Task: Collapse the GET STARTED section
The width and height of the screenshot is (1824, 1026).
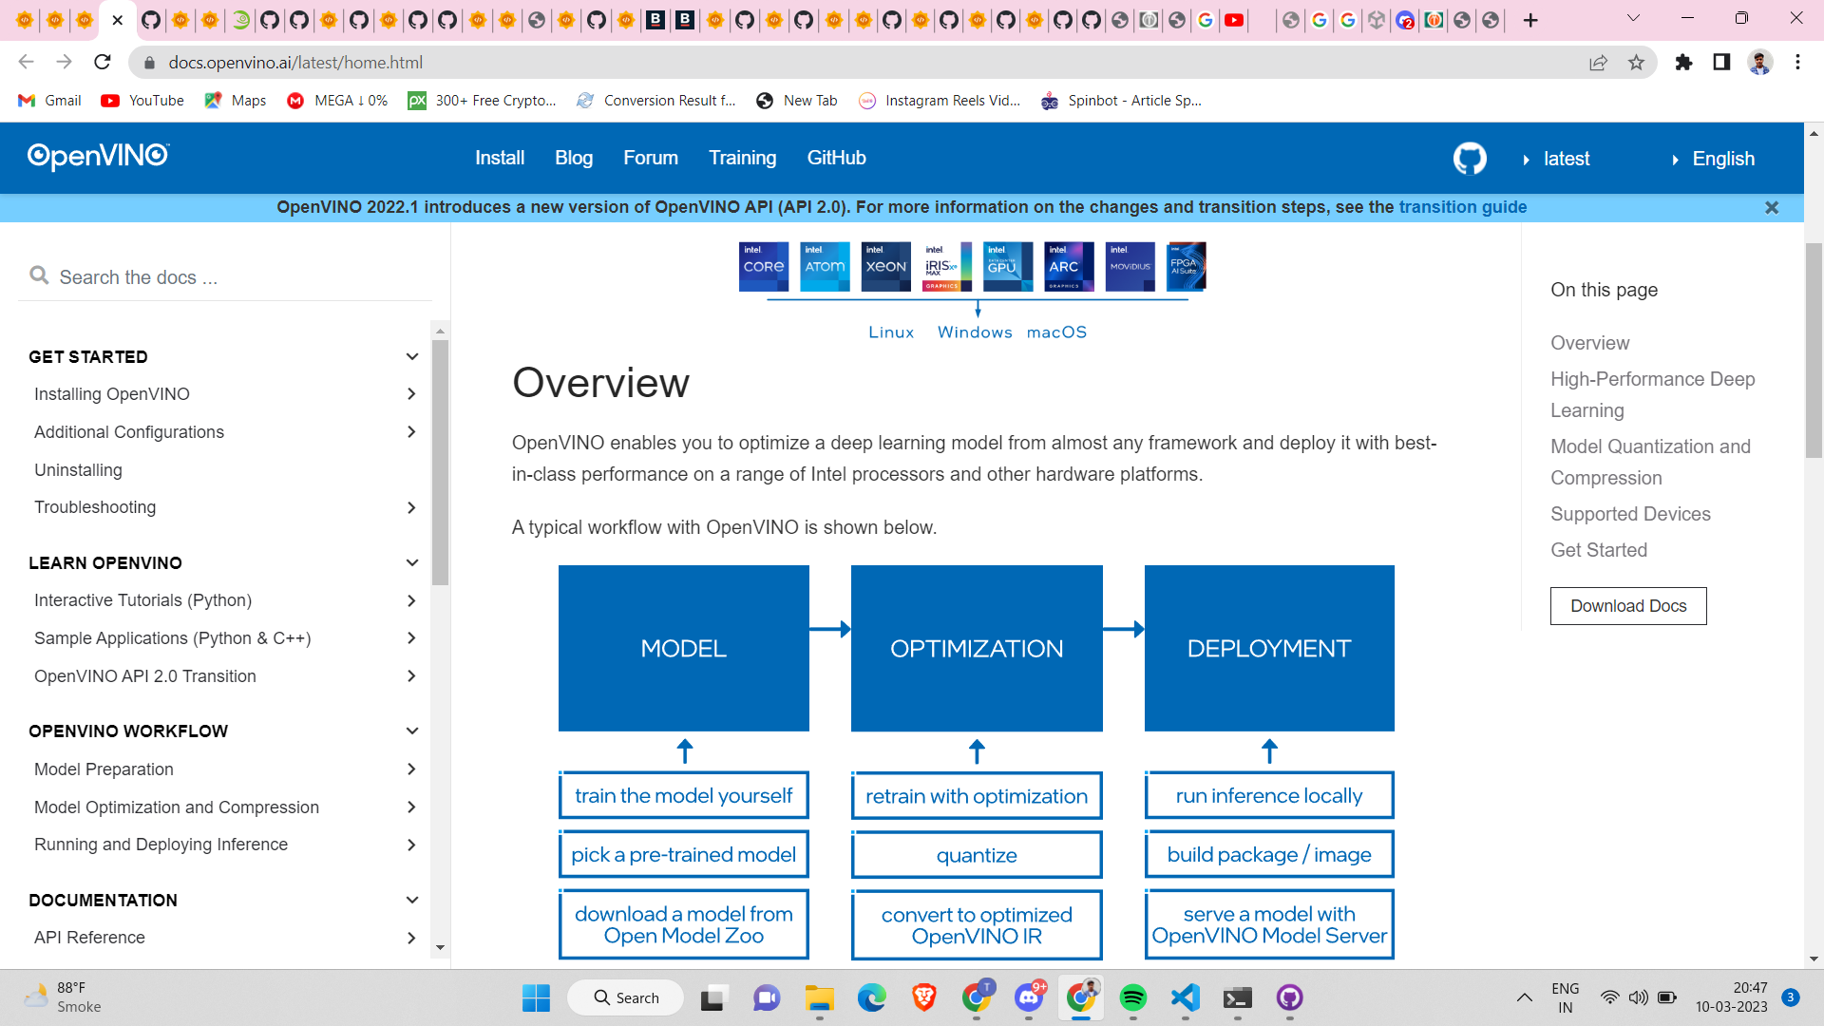Action: point(411,356)
